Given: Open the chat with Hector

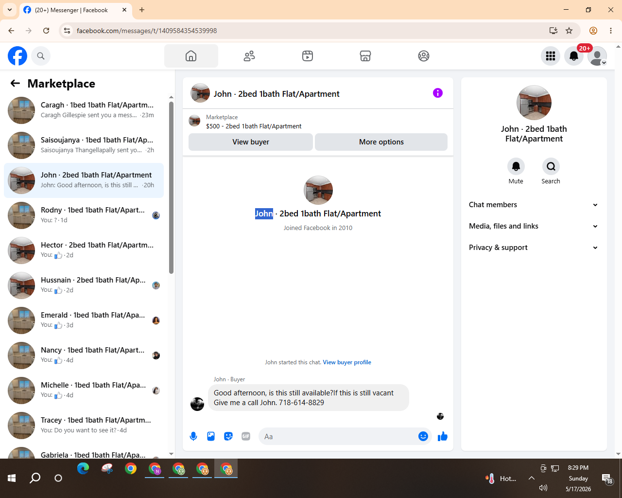Looking at the screenshot, I should [x=84, y=250].
